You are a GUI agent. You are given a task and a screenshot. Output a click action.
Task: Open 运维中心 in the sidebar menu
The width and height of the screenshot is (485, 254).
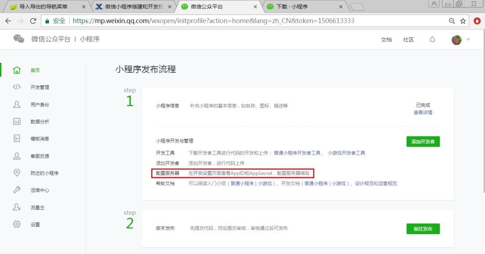pos(40,190)
